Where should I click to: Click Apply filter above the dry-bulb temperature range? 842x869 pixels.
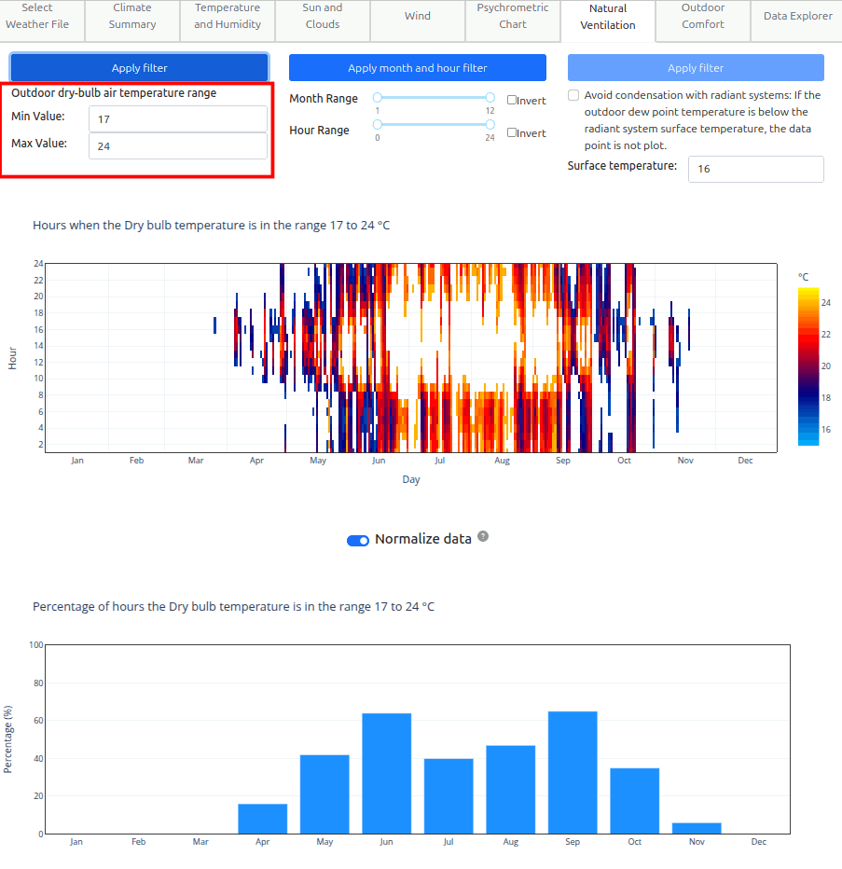140,68
